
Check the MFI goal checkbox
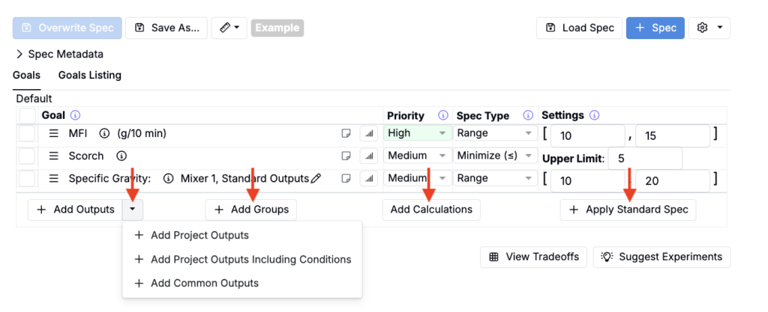(27, 133)
